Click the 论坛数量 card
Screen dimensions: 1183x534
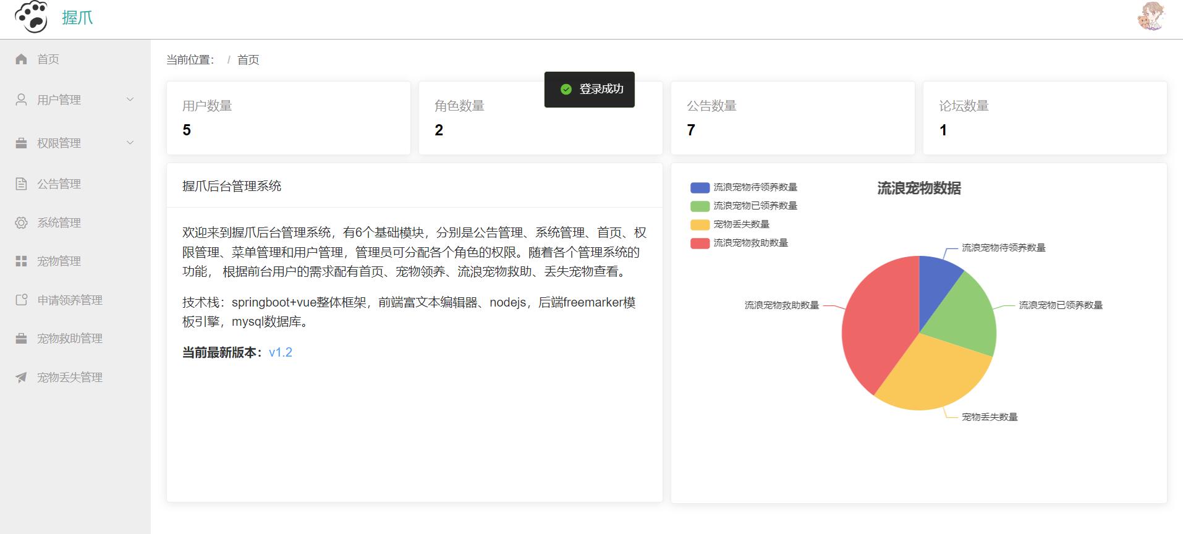coord(1045,118)
